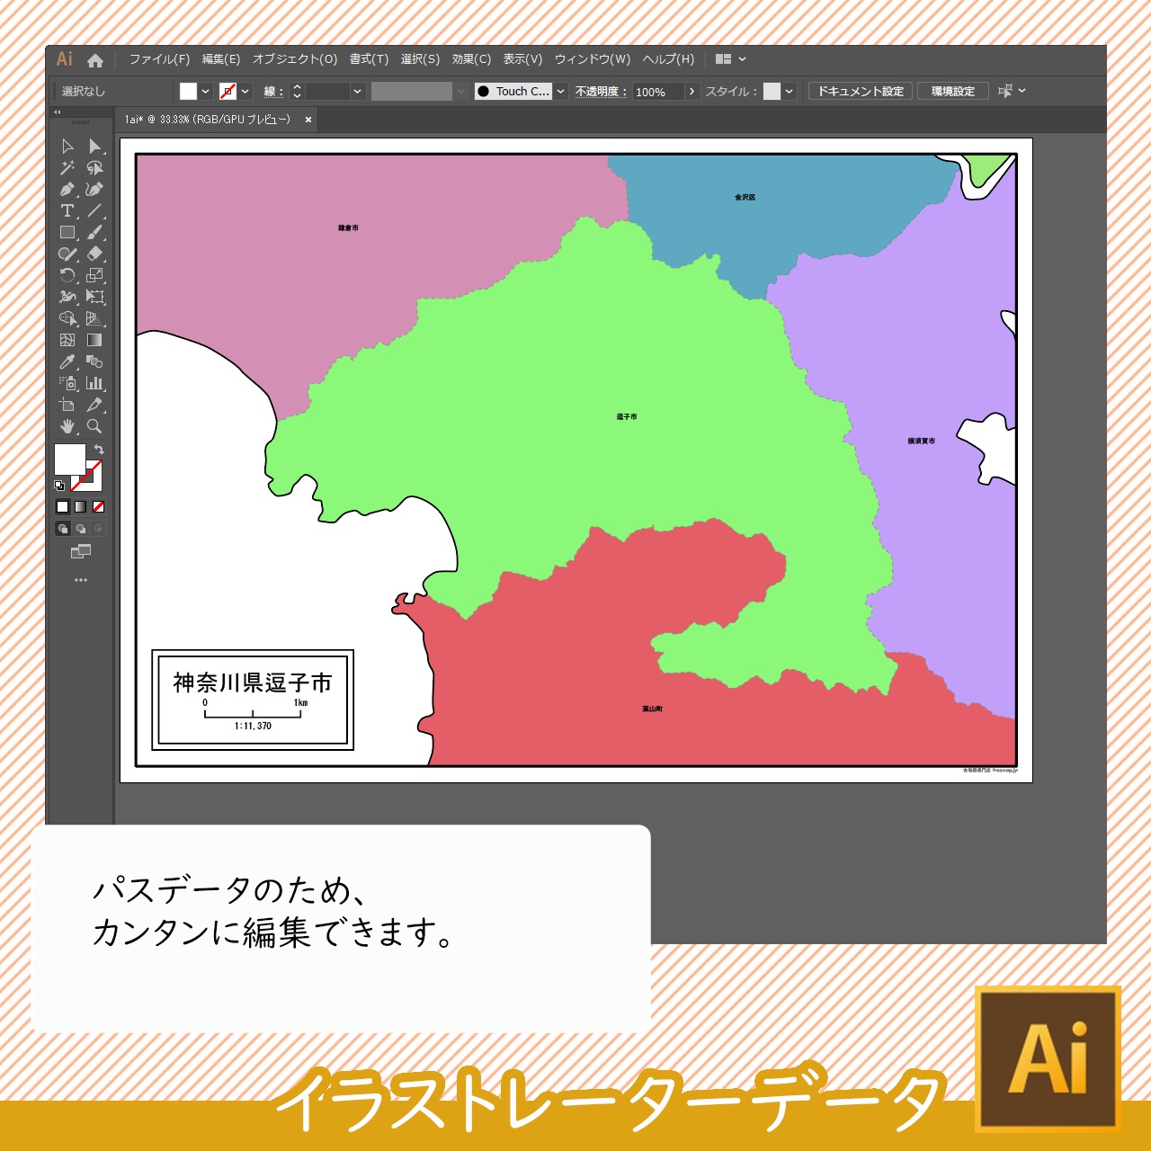Viewport: 1151px width, 1151px height.
Task: Activate the Free Transform tool
Action: [x=94, y=297]
